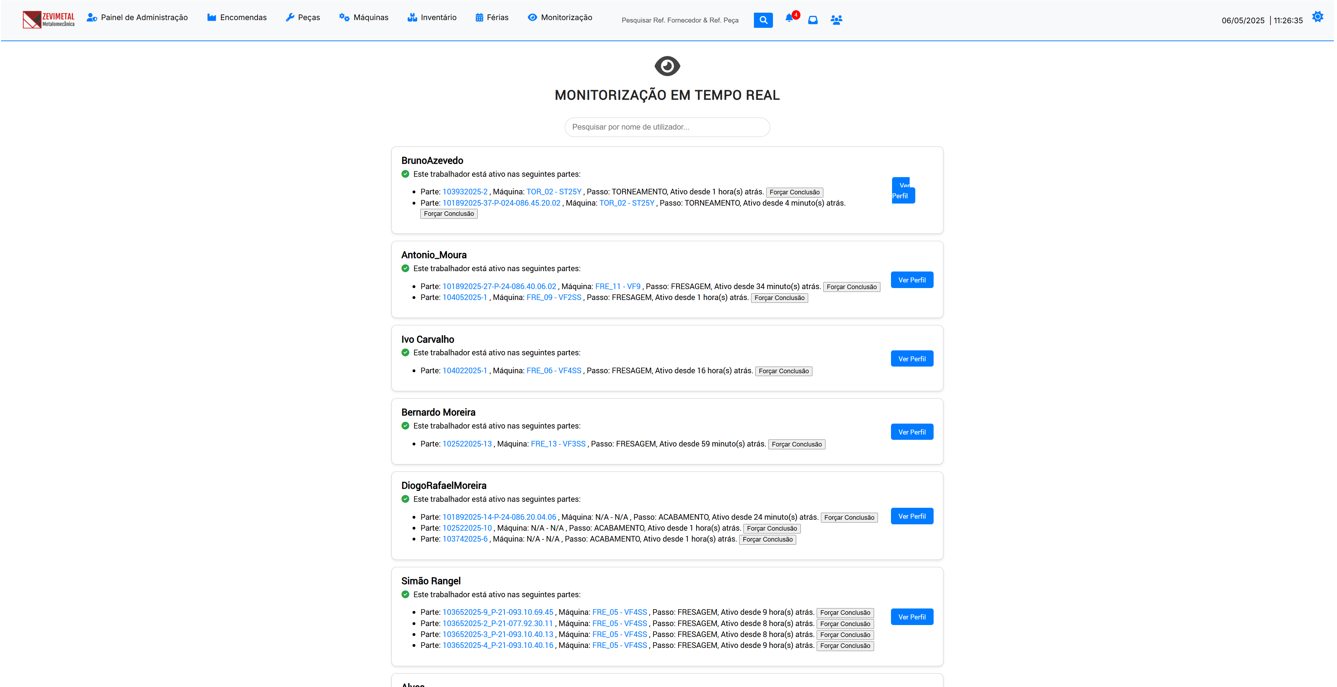Open Ver Perfil for Bernardo Moreira

tap(912, 432)
